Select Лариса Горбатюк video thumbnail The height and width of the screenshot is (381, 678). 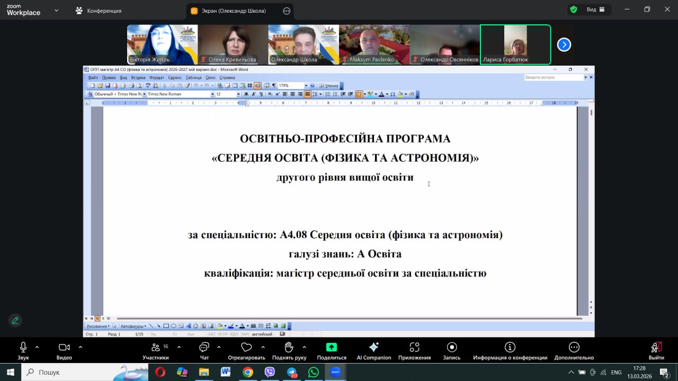(515, 45)
